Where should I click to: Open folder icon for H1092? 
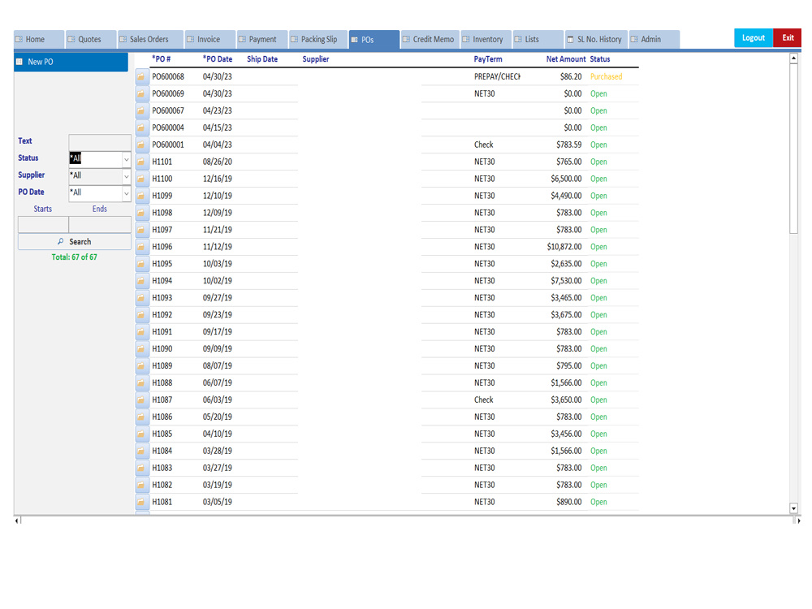141,315
